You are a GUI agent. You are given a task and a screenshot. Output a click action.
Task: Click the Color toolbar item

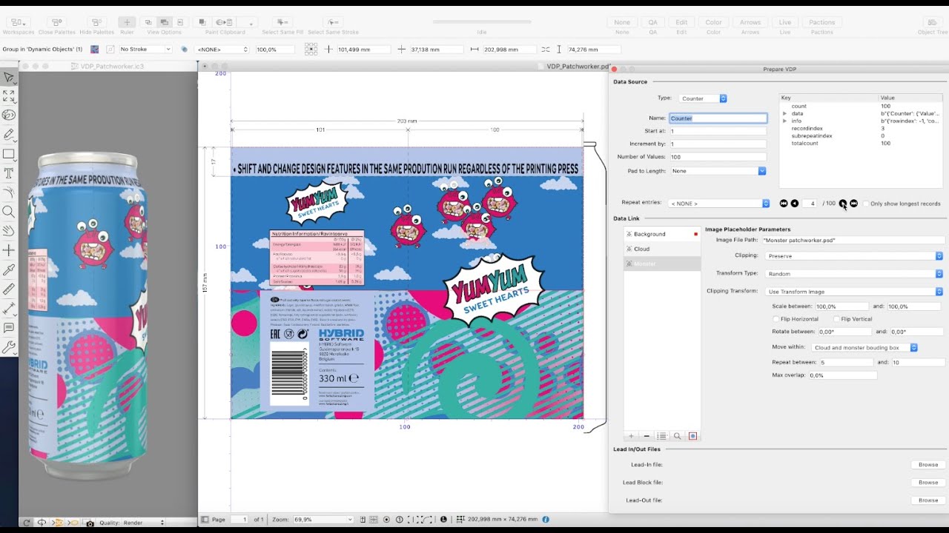coord(714,22)
